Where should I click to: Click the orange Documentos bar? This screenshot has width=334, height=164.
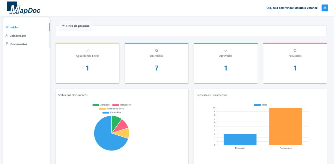tap(285, 126)
